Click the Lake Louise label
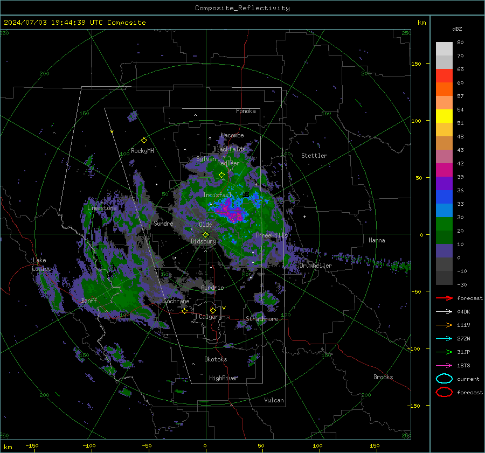Viewport: 485px width, 453px height. [42, 264]
